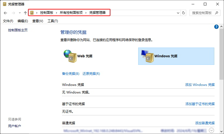Select the Windows 凭据 vault tile
This screenshot has height=134, width=224.
176,56
